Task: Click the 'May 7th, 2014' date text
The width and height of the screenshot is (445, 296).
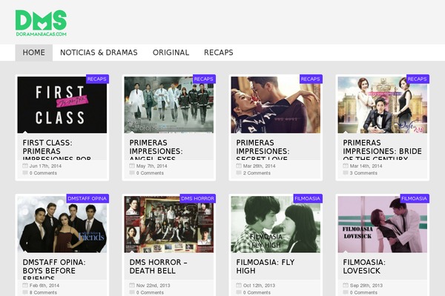Action: pos(151,166)
